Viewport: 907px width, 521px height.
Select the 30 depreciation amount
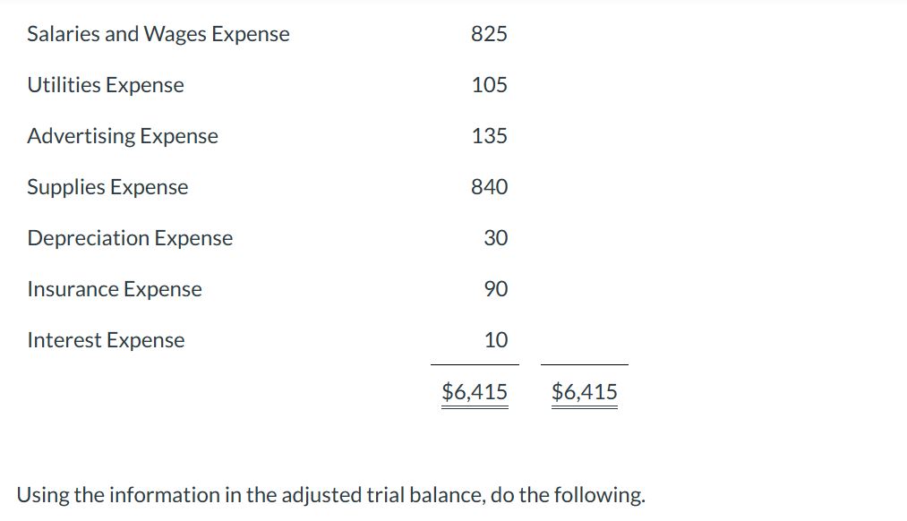coord(495,238)
